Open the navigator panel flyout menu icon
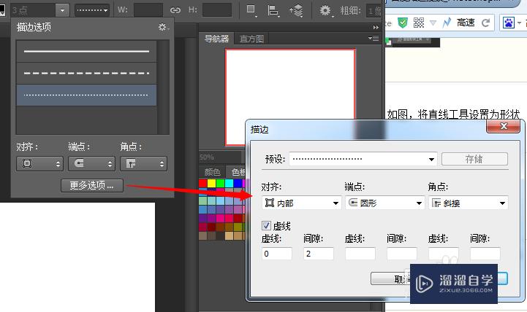This screenshot has width=527, height=312. click(x=374, y=39)
